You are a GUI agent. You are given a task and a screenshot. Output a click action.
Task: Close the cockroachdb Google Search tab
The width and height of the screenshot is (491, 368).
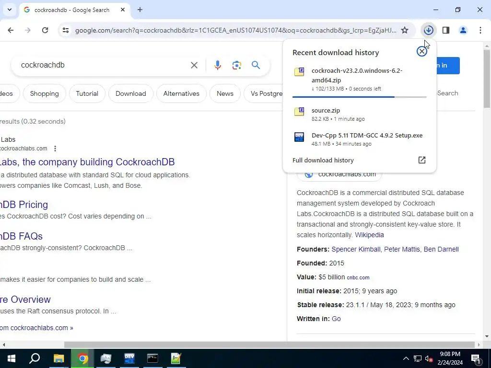click(123, 10)
